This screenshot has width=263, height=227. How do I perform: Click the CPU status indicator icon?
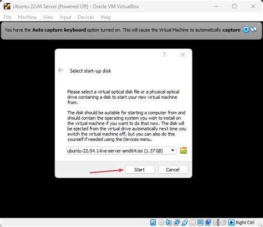click(216, 223)
